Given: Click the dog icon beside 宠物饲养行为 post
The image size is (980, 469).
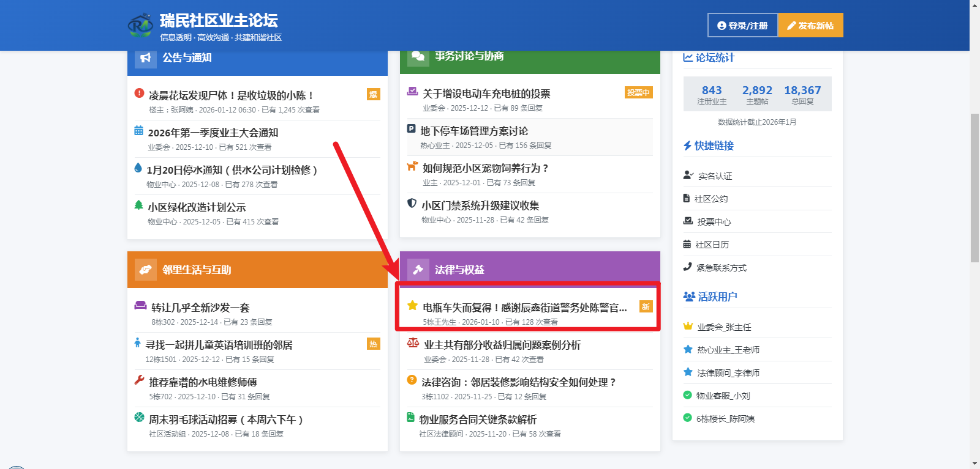Looking at the screenshot, I should [x=412, y=166].
